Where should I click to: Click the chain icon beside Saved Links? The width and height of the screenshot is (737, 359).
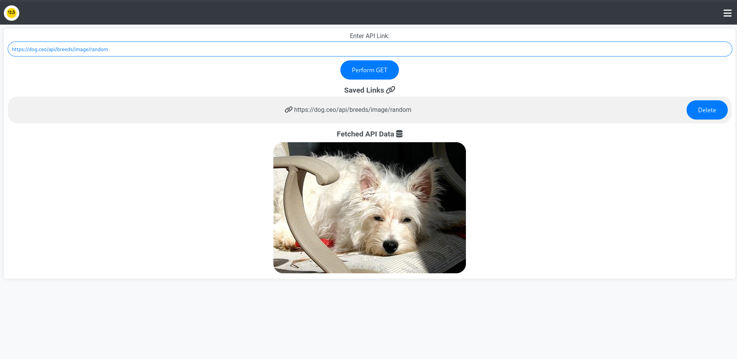click(x=390, y=90)
